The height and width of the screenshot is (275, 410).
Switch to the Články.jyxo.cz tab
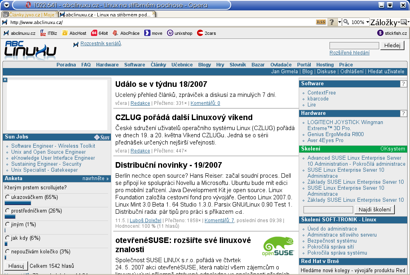click(x=30, y=14)
